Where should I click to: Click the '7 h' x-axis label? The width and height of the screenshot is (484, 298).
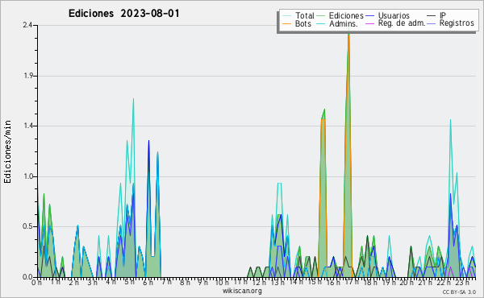point(166,282)
